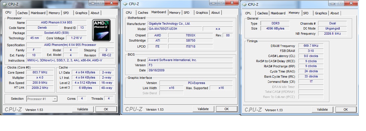Viewport: 366px width, 131px height.
Task: Open Caches tab in the Mainboard window
Action: 143,13
